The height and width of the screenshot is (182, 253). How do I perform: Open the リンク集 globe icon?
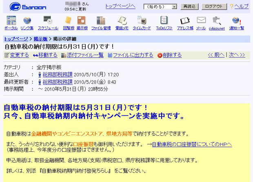tap(27, 20)
